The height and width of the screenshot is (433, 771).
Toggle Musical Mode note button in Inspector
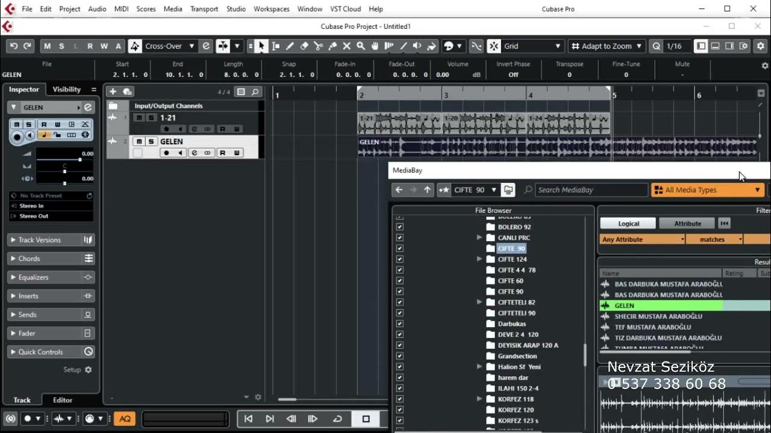pyautogui.click(x=45, y=135)
